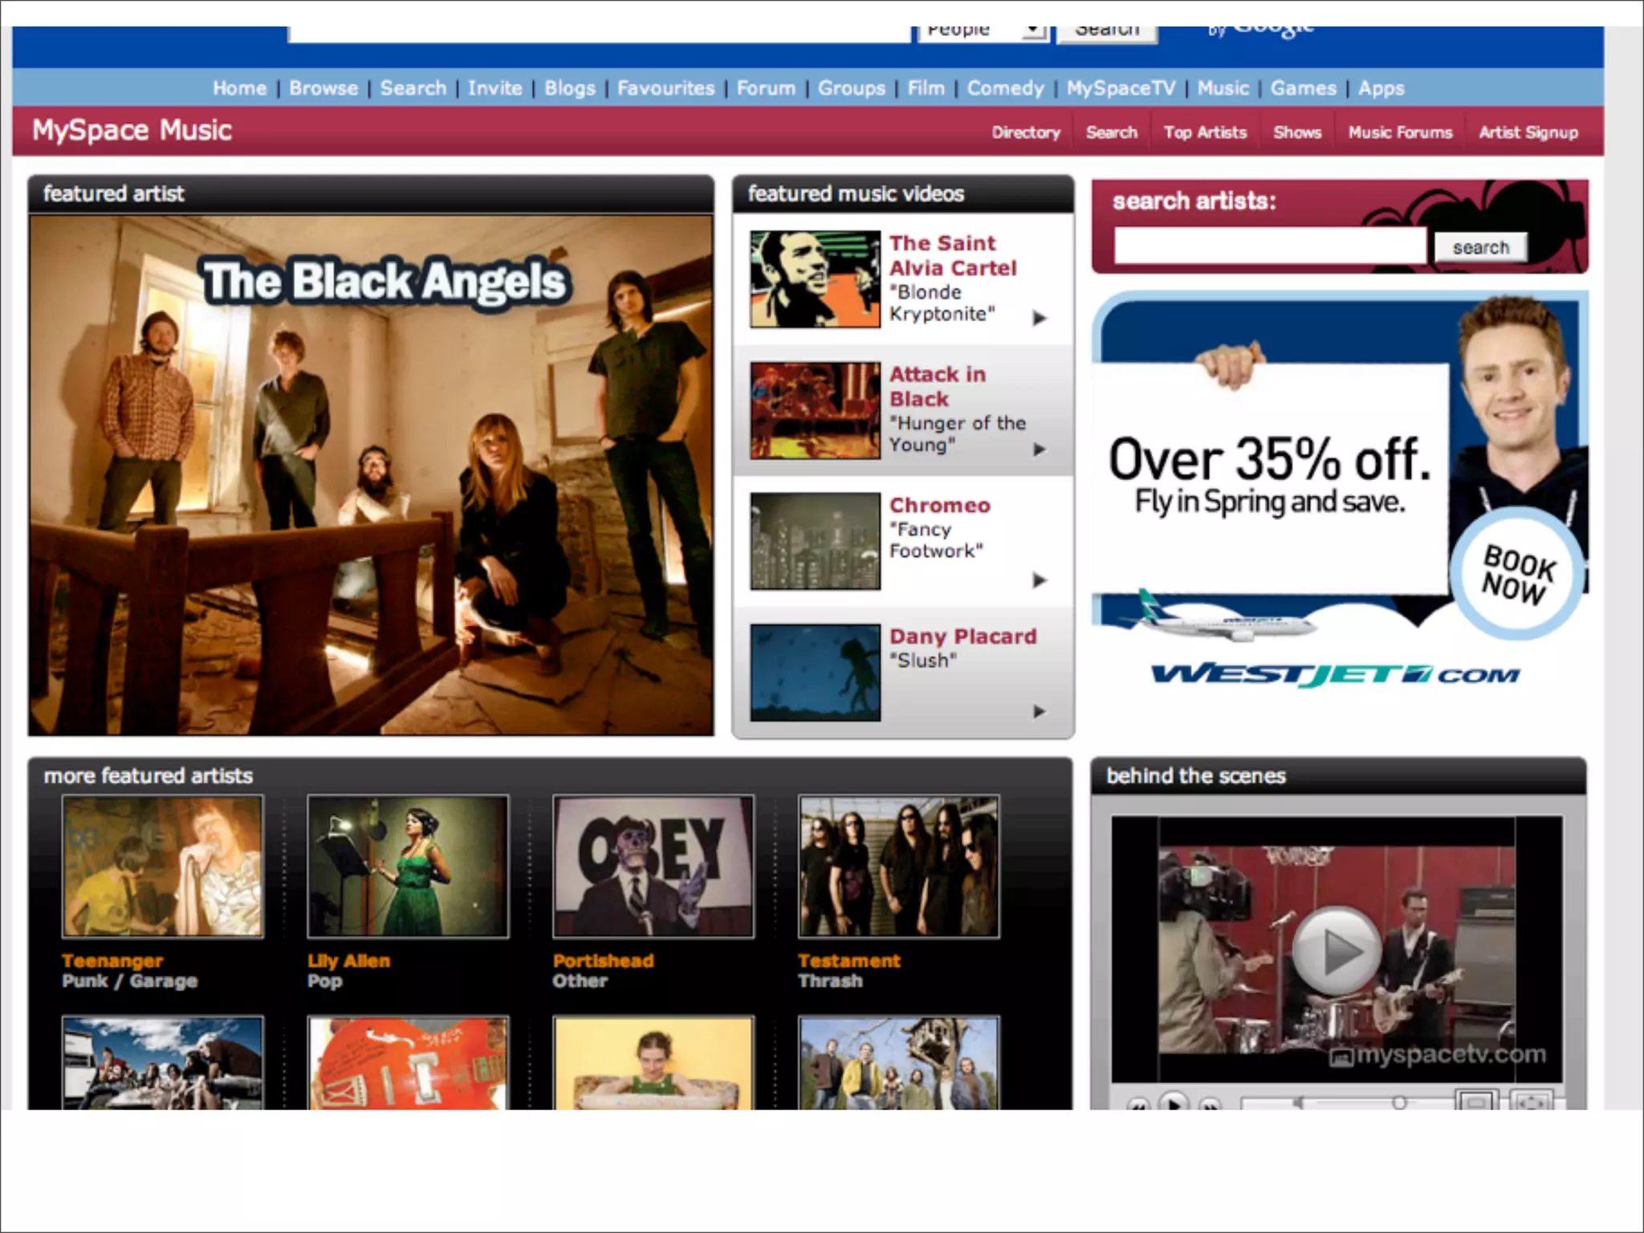Open the Music nav link
1644x1233 pixels.
click(1223, 88)
